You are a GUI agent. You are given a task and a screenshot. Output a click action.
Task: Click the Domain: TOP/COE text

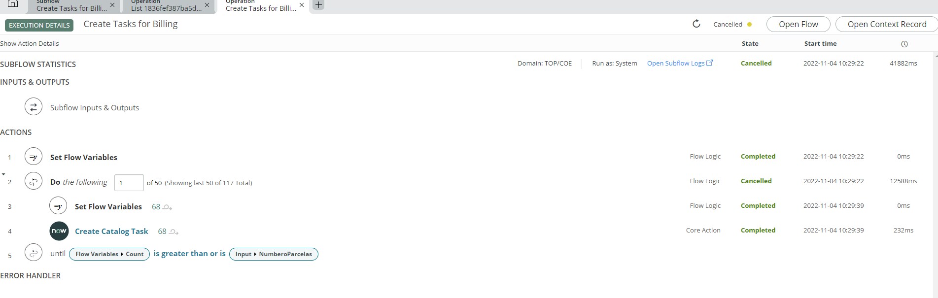pyautogui.click(x=545, y=63)
